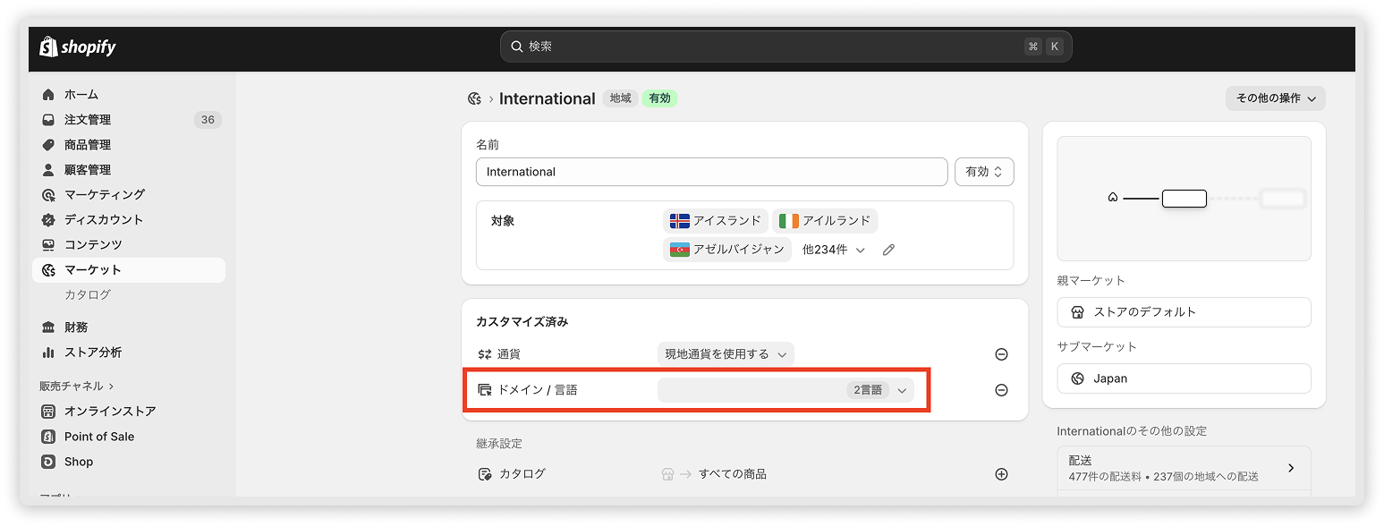
Task: Open the その他の操作 actions menu
Action: pos(1275,98)
